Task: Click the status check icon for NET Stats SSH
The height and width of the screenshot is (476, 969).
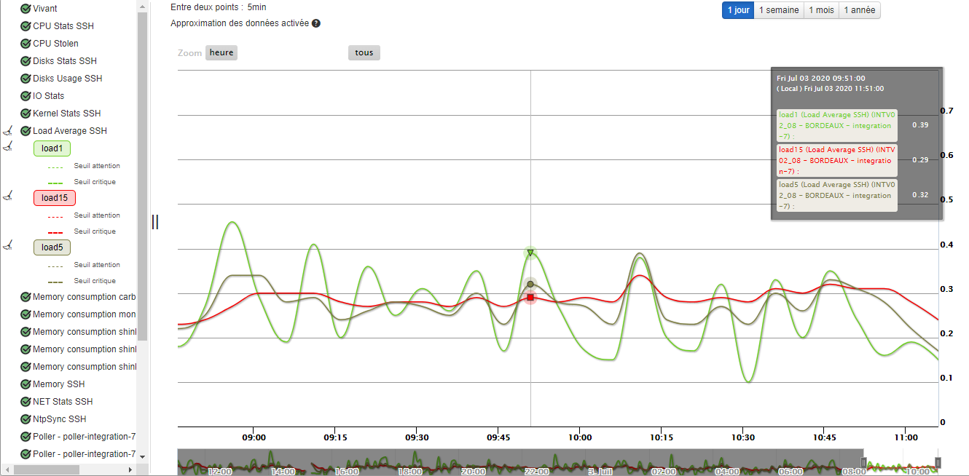Action: coord(25,402)
